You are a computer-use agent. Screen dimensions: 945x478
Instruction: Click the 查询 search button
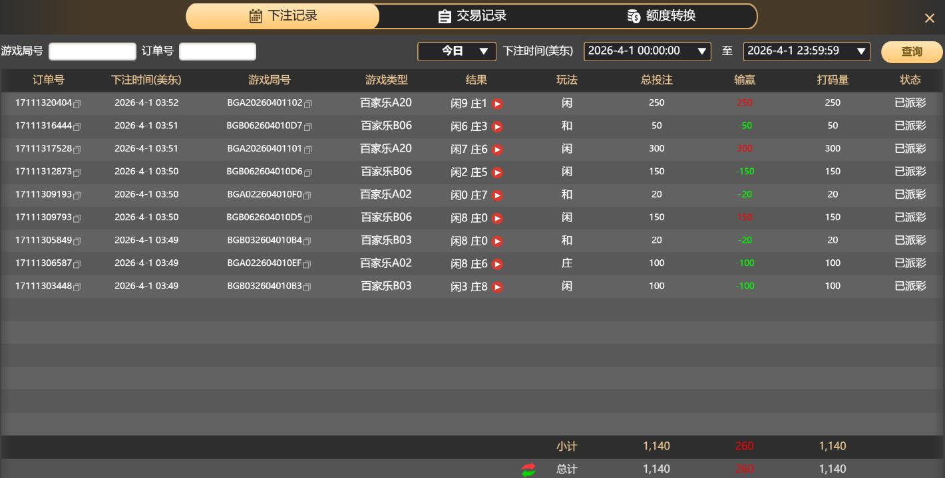coord(911,52)
